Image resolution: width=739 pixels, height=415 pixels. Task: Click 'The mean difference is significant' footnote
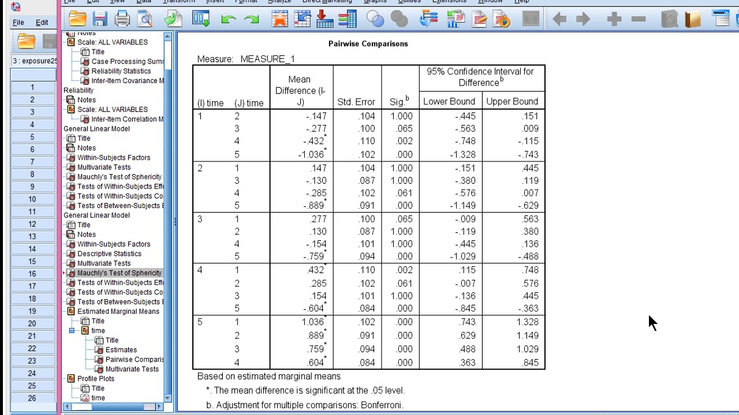point(305,390)
